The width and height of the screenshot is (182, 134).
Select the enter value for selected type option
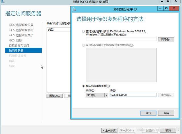click(x=83, y=86)
